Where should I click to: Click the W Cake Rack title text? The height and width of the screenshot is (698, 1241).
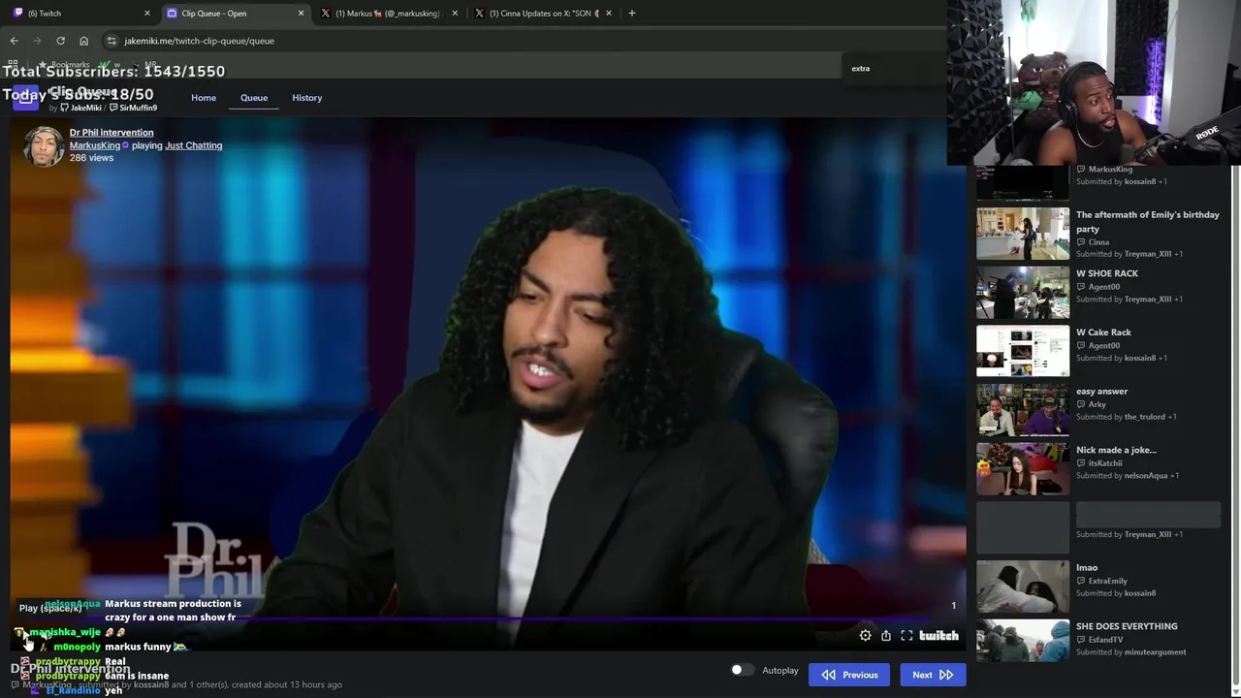click(x=1103, y=333)
